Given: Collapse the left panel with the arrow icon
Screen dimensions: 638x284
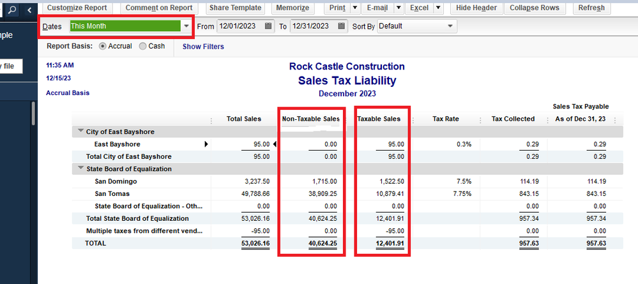Looking at the screenshot, I should click(x=29, y=10).
